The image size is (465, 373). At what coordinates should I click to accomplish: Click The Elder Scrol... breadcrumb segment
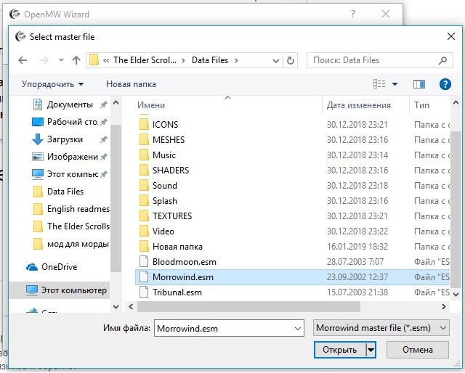tap(145, 60)
